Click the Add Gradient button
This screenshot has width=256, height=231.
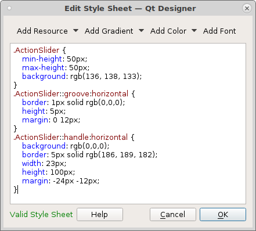tap(109, 31)
